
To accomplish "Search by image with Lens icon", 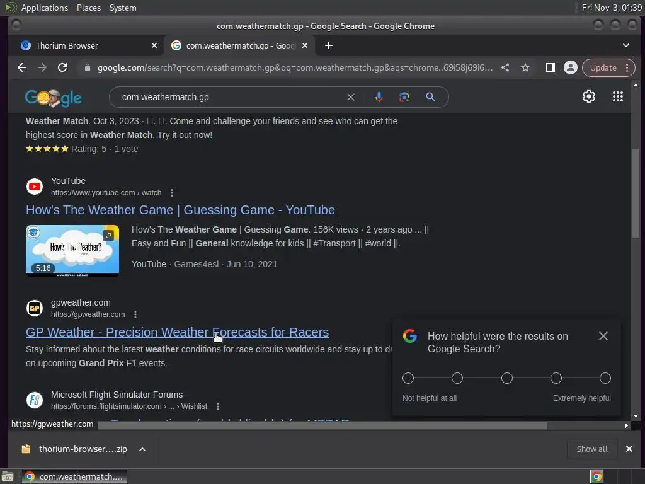I will click(404, 97).
